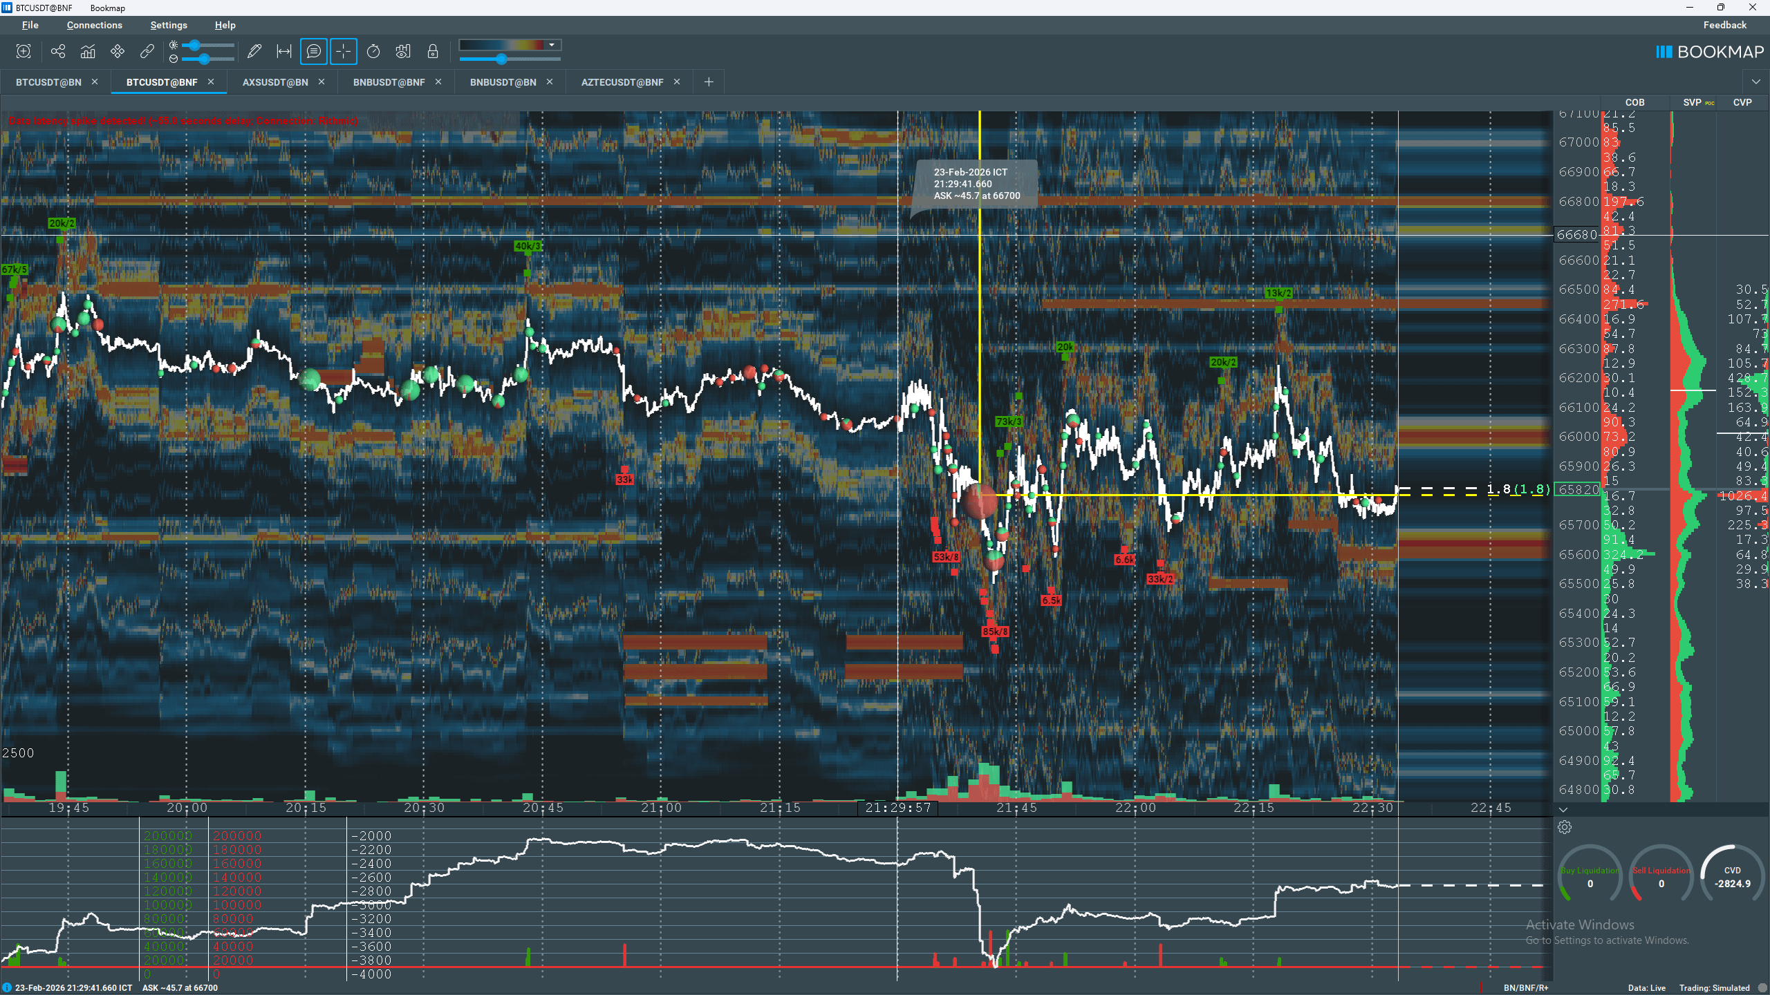
Task: Switch to the AXSUSDT@BN tab
Action: click(x=275, y=82)
